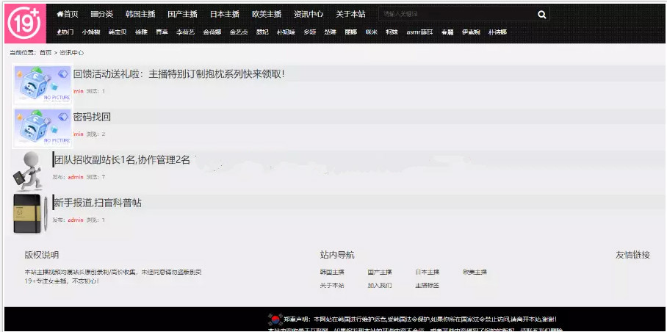Open the 团队招收副站长1名 article title
Image resolution: width=667 pixels, height=332 pixels.
click(122, 159)
